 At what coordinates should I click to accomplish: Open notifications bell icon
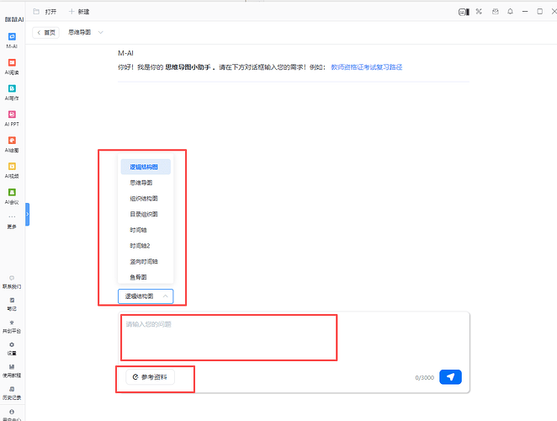(509, 12)
